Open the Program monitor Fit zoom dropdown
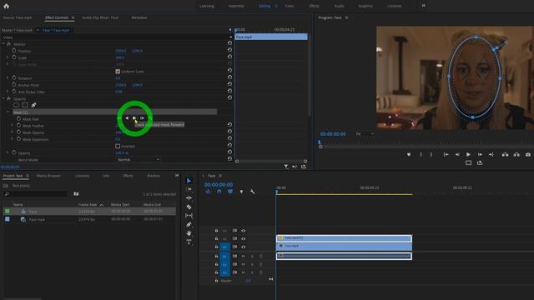The height and width of the screenshot is (300, 534). point(365,134)
